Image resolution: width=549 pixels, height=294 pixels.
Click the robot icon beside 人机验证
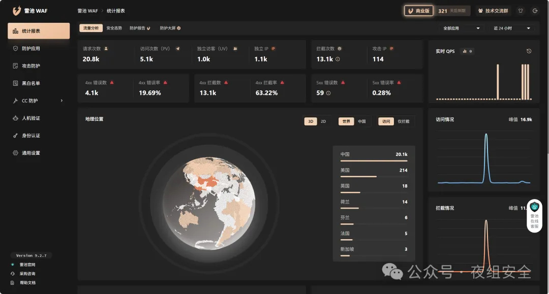click(15, 118)
